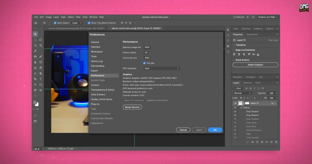Select the Zoom tool in the toolbar
The image size is (312, 164).
pos(40,90)
